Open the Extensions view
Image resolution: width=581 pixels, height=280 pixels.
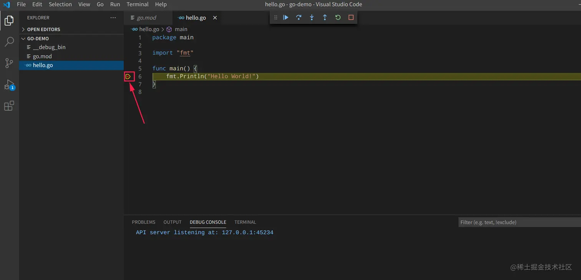point(9,106)
